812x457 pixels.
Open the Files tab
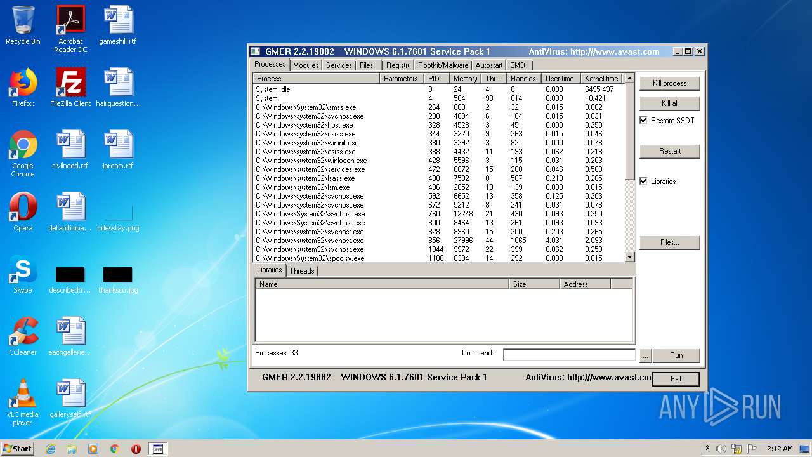click(x=367, y=65)
